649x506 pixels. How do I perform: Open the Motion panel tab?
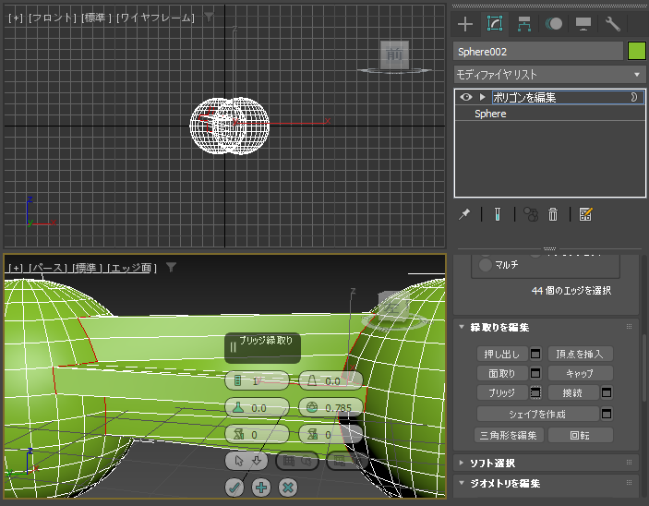point(554,24)
